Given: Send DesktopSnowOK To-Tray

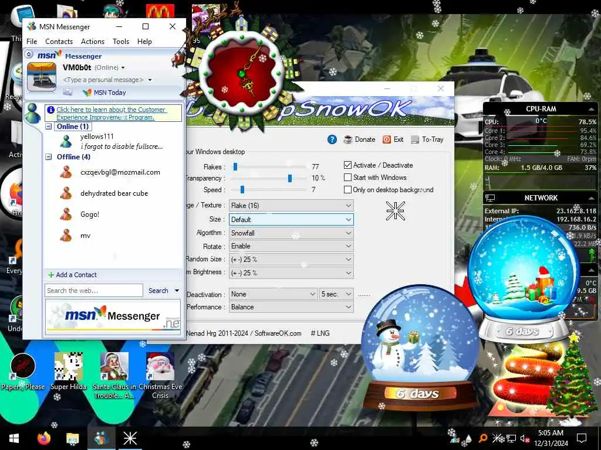Looking at the screenshot, I should (x=427, y=139).
